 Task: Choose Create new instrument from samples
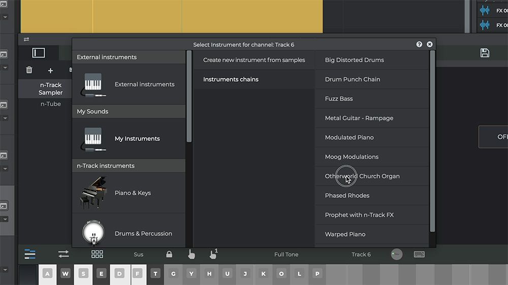point(253,60)
